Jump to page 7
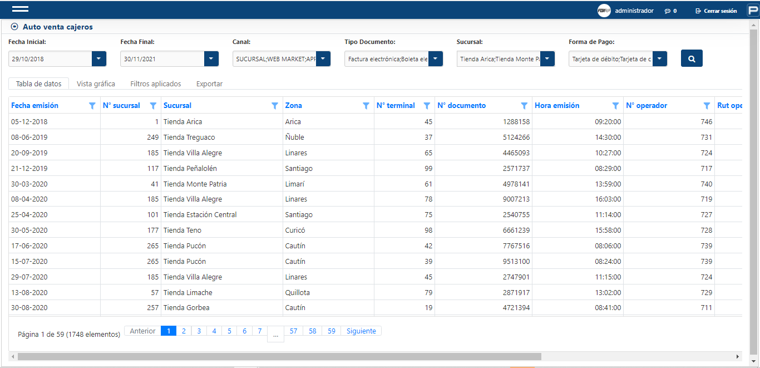760x368 pixels. [x=259, y=331]
